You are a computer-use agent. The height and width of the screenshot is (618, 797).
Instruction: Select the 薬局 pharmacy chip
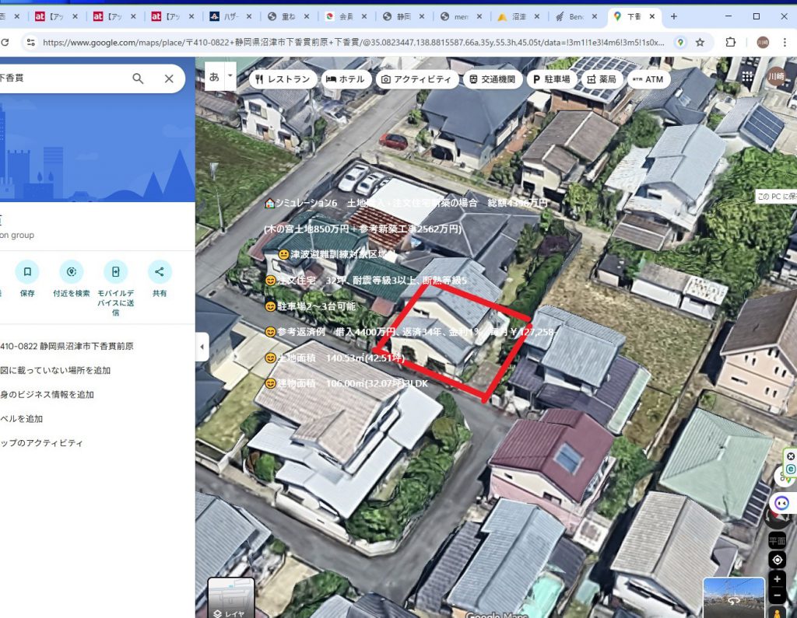click(x=602, y=79)
